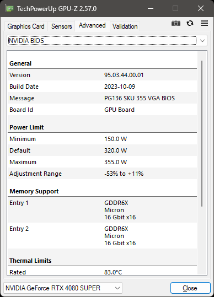Open the hamburger menu icon
The image size is (214, 297).
(204, 23)
